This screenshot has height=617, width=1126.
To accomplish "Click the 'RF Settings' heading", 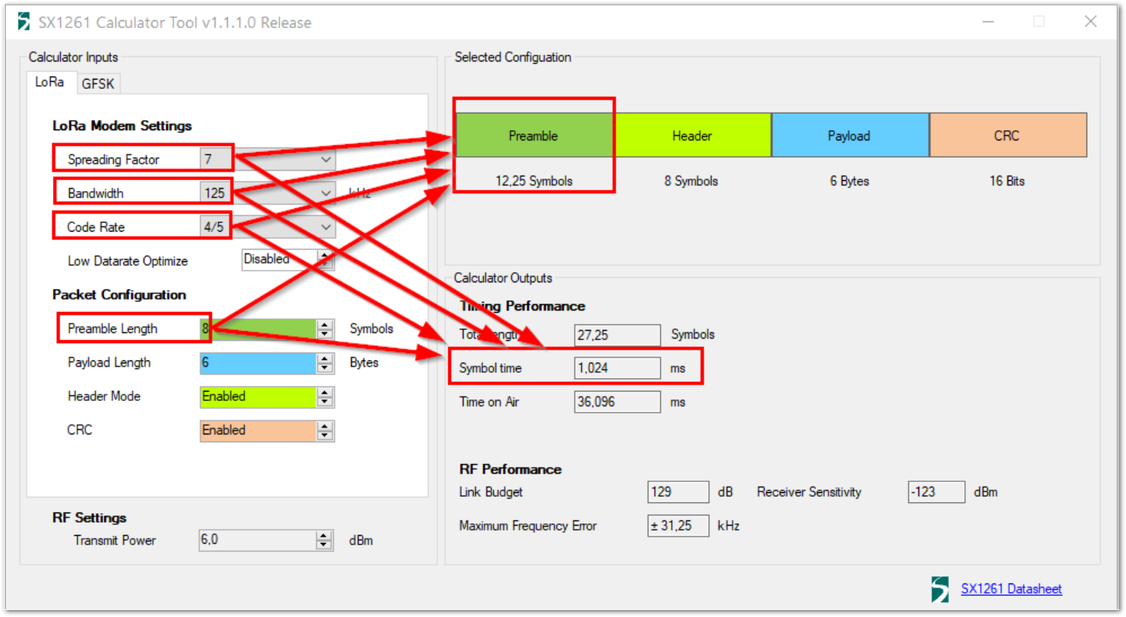I will tap(90, 518).
